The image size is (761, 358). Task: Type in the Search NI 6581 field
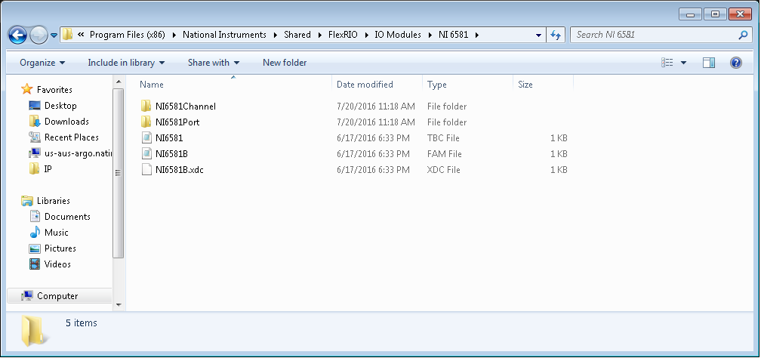(653, 35)
